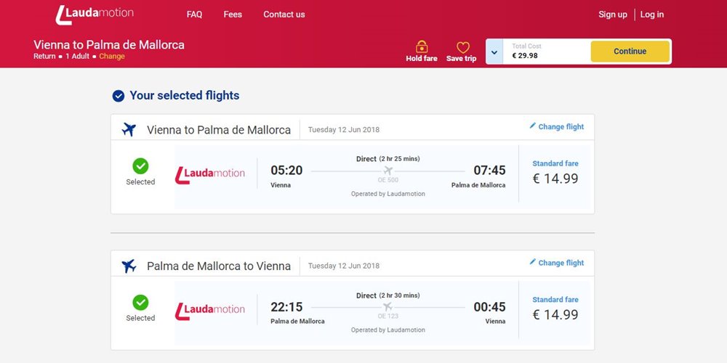Click the Laudamotion logo in header
Image resolution: width=727 pixels, height=363 pixels.
tap(95, 15)
